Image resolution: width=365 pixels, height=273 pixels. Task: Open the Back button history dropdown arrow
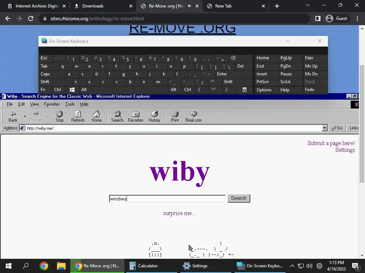(25, 116)
